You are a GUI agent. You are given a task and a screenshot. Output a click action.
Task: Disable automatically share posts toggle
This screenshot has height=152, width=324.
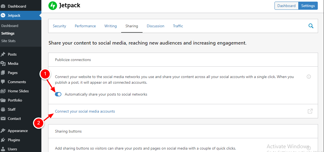pos(58,94)
